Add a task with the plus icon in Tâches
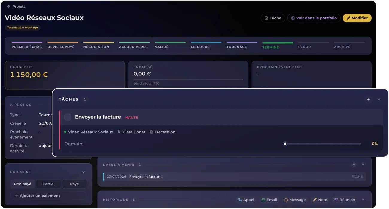Screen dimensions: 389x209 368,100
